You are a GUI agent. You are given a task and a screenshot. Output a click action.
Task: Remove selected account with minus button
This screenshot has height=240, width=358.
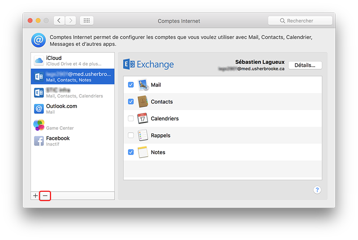tap(45, 196)
